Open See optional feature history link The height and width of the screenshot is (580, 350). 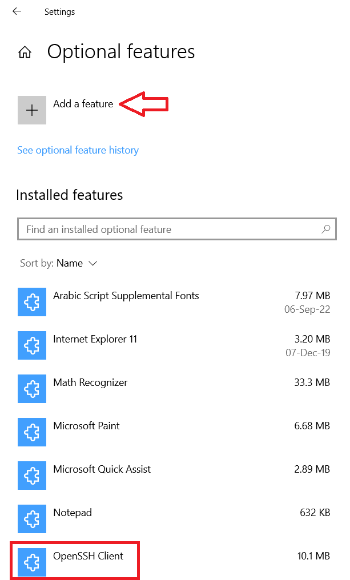(x=78, y=150)
